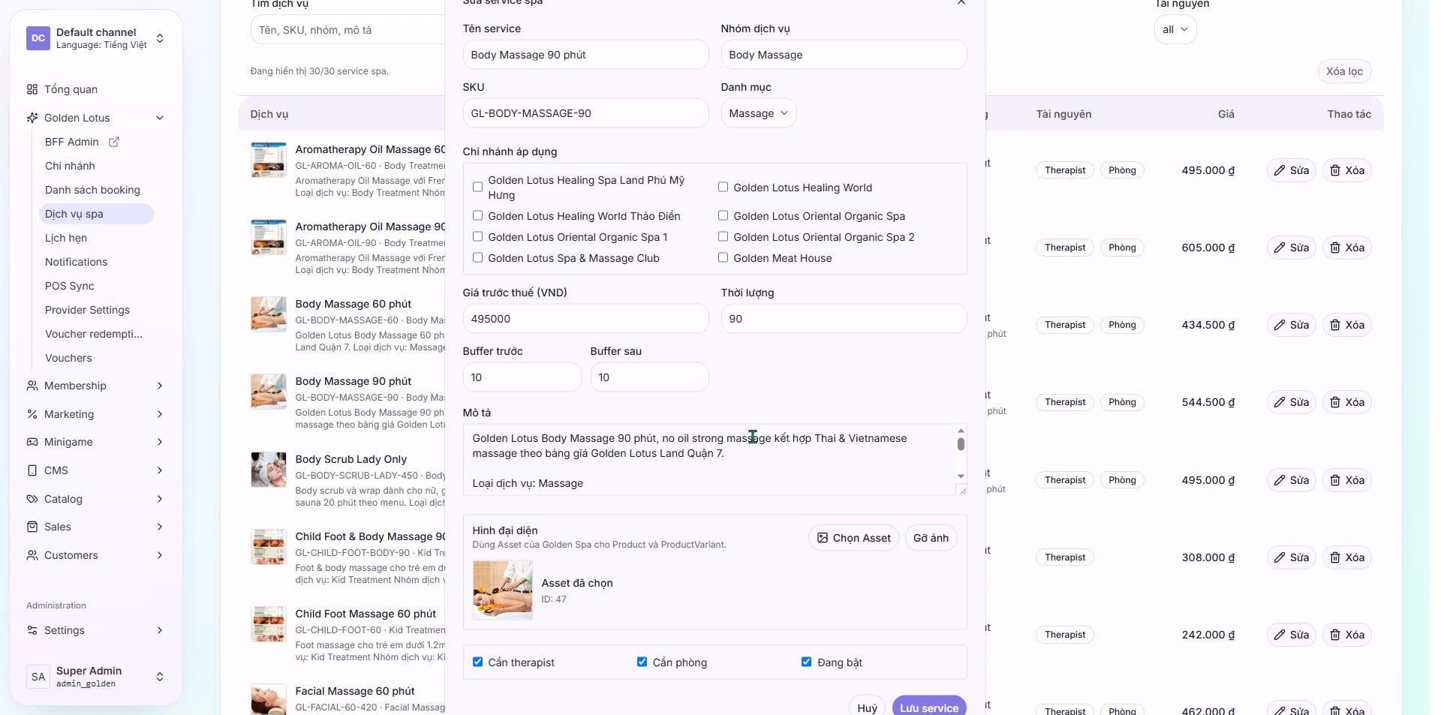The width and height of the screenshot is (1441, 715).
Task: Click trash icon for the 434.500 ₫ row
Action: point(1335,325)
